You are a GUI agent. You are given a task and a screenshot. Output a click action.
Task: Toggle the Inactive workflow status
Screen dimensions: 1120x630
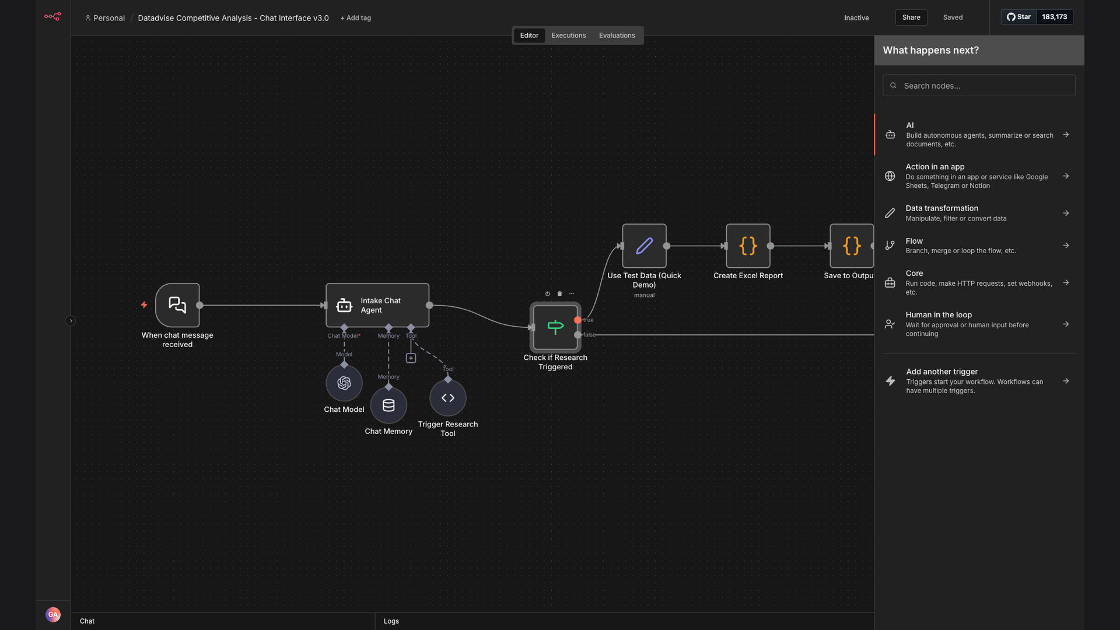856,17
